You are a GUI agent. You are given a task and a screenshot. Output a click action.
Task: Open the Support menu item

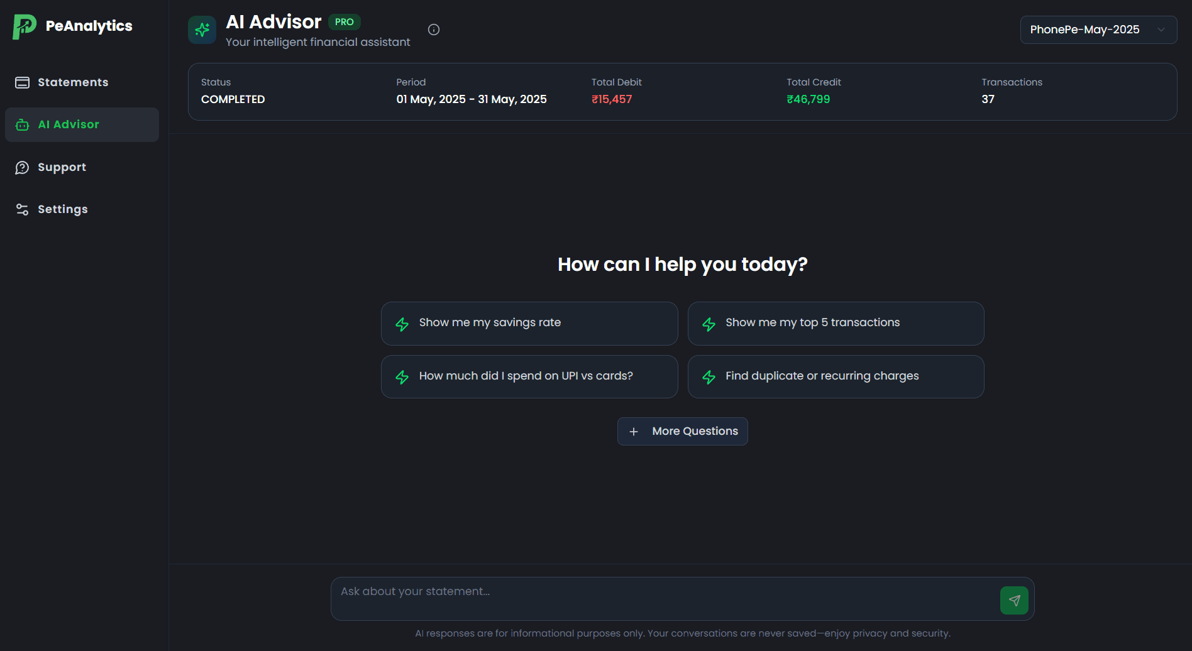[62, 167]
